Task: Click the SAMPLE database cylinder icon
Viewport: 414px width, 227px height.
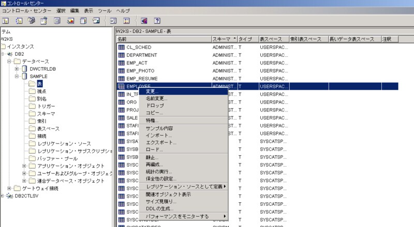Action: coord(24,76)
